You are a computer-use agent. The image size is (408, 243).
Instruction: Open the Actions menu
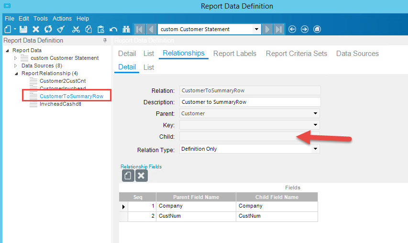62,19
